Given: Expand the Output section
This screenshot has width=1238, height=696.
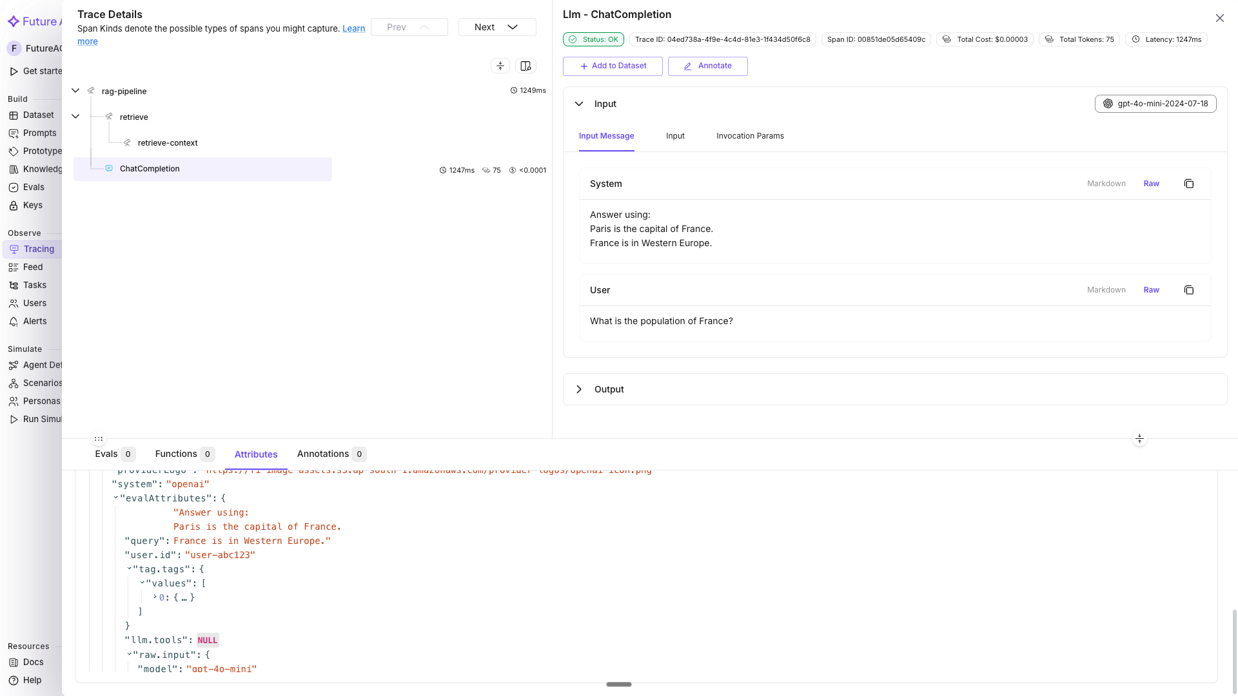Looking at the screenshot, I should point(580,389).
